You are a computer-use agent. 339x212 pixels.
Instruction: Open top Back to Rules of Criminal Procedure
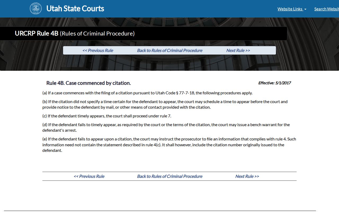[x=170, y=50]
